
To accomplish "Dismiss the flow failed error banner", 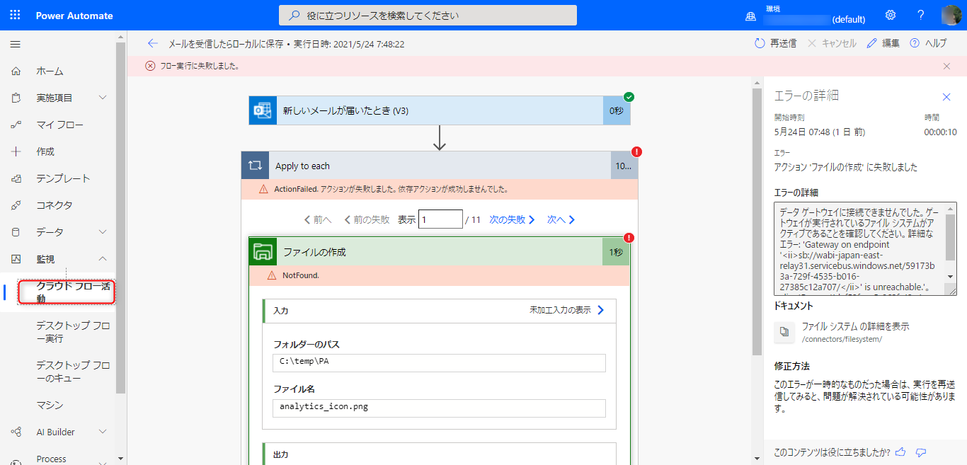I will coord(946,66).
